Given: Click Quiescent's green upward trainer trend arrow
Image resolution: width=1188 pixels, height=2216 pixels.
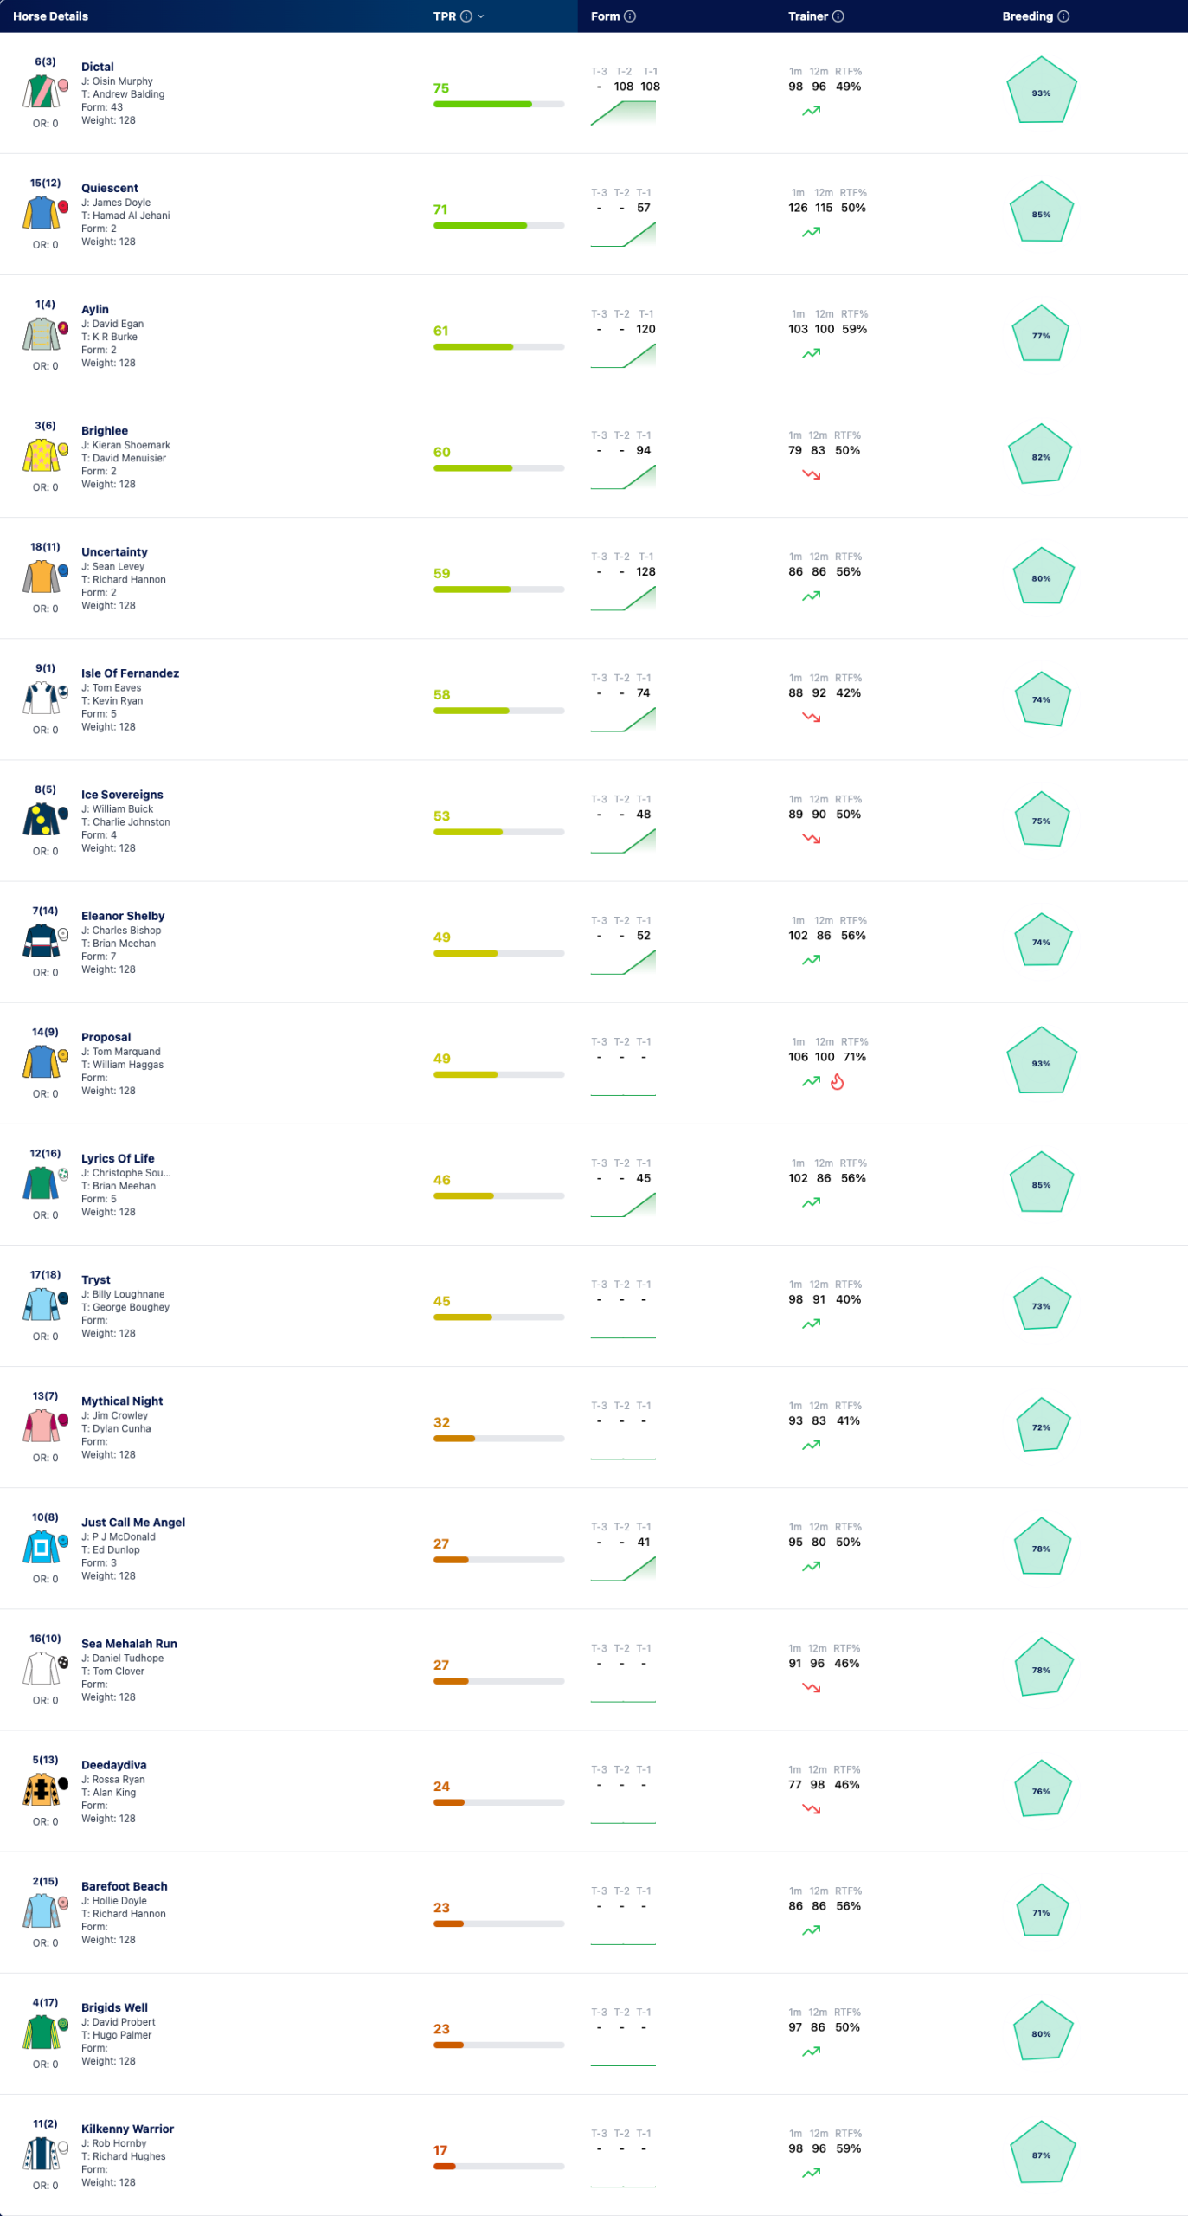Looking at the screenshot, I should (x=811, y=232).
